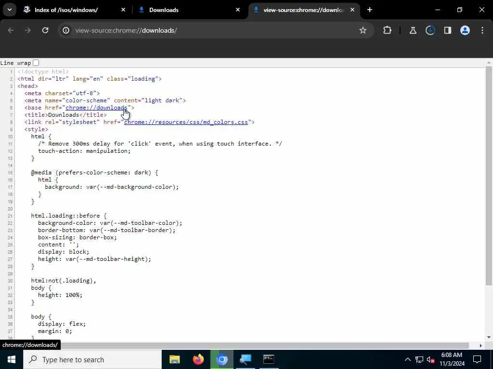Click the 'display: block;' line
This screenshot has height=369, width=493.
pyautogui.click(x=64, y=252)
